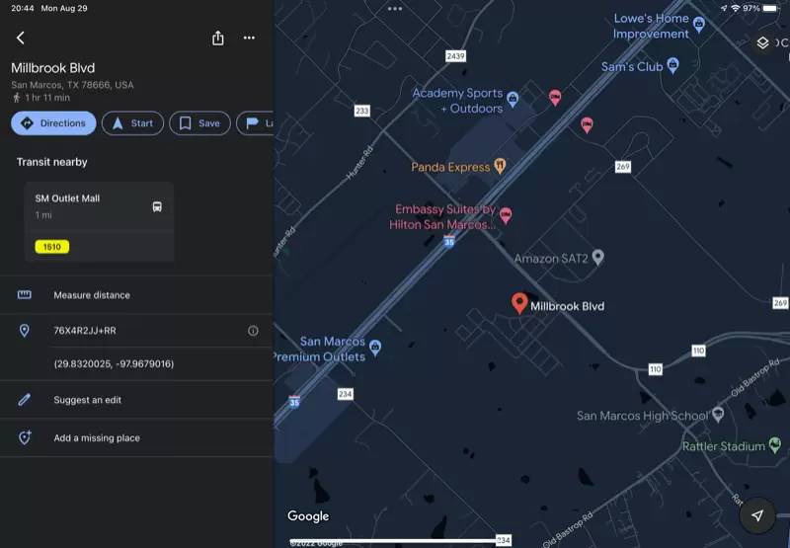790x548 pixels.
Task: Select the yellow 1510 route badge
Action: pyautogui.click(x=52, y=247)
